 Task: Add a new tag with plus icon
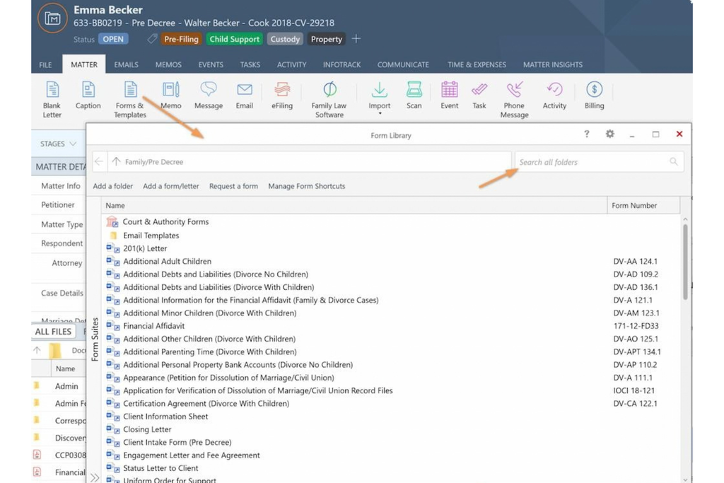356,39
